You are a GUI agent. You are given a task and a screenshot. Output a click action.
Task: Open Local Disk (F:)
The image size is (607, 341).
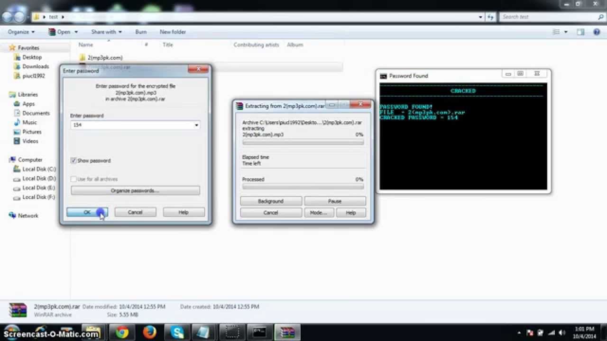[x=39, y=197]
